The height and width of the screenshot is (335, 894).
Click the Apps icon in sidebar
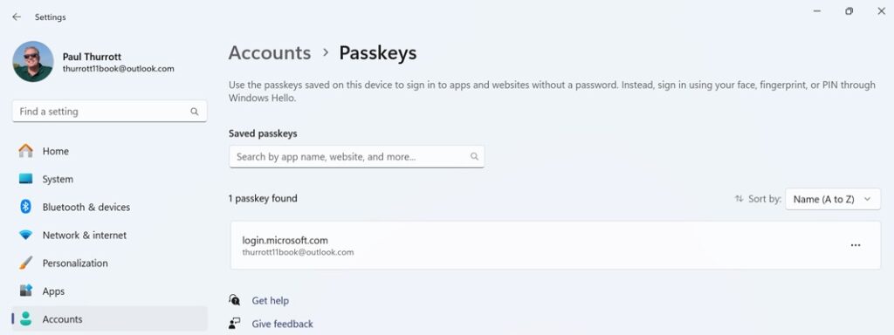point(25,291)
